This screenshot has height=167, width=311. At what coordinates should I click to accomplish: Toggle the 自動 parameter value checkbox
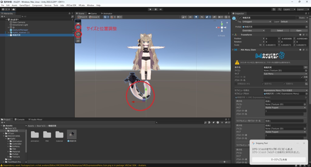point(302,77)
